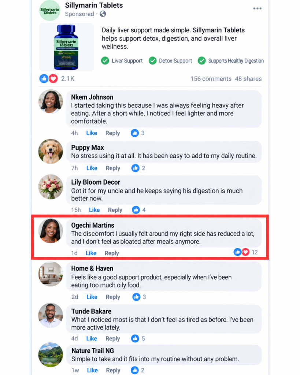Image resolution: width=300 pixels, height=375 pixels.
Task: Like Nkem Johnson's comment
Action: point(92,133)
